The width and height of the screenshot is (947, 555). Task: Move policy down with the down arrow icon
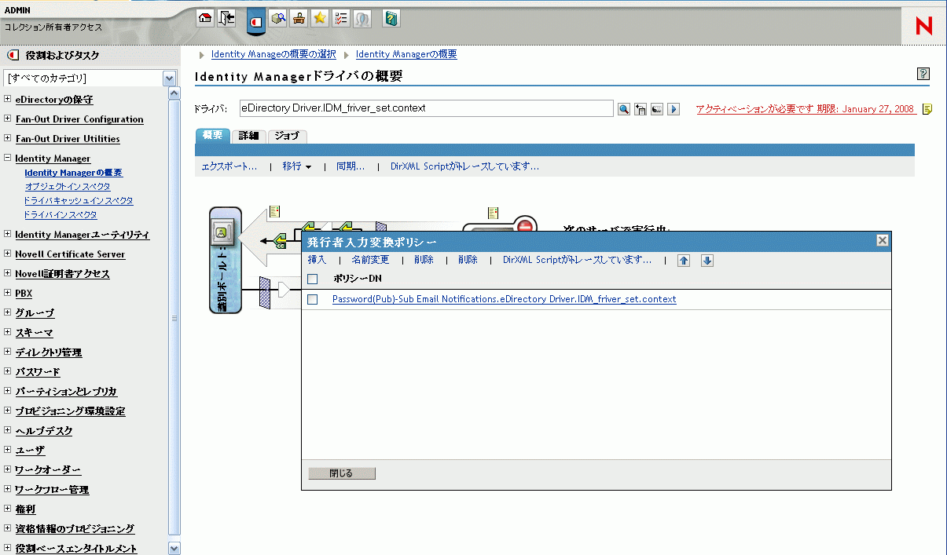coord(707,261)
